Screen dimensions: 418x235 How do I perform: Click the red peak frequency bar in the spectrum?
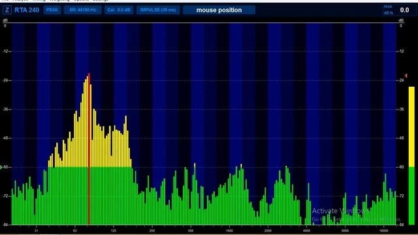[x=89, y=149]
